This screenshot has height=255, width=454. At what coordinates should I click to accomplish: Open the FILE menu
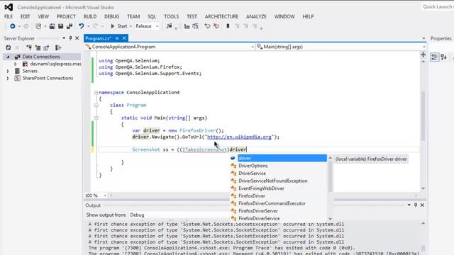click(9, 16)
